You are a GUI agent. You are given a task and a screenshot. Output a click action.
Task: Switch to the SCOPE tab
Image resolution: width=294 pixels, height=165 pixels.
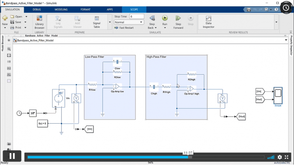134,10
